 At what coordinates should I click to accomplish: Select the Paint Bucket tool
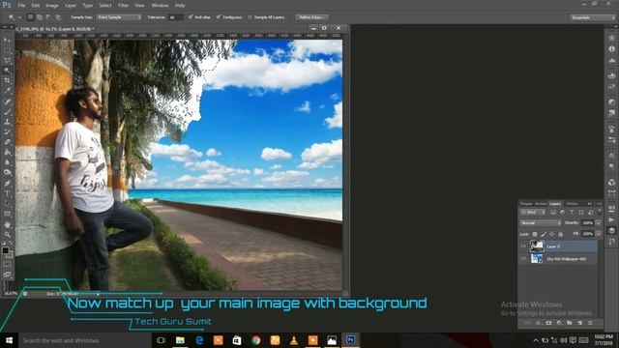coord(7,153)
